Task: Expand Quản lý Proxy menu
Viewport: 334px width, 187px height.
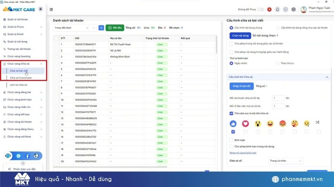Action: 41,27
